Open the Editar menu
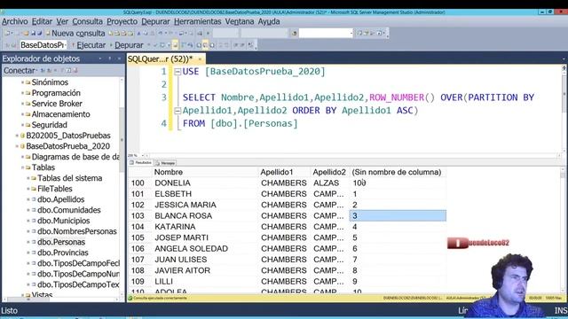 pos(42,21)
